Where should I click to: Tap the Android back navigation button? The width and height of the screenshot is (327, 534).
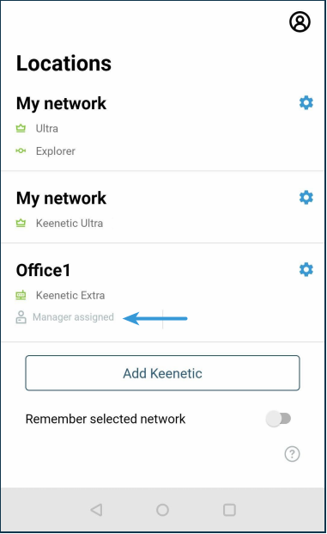[96, 510]
